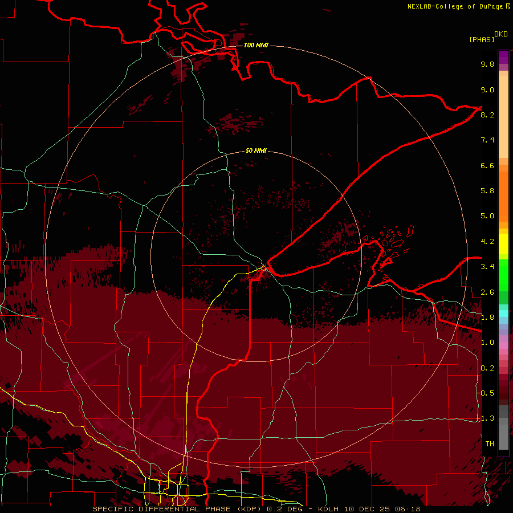Click the 3.4 scale value

(487, 267)
